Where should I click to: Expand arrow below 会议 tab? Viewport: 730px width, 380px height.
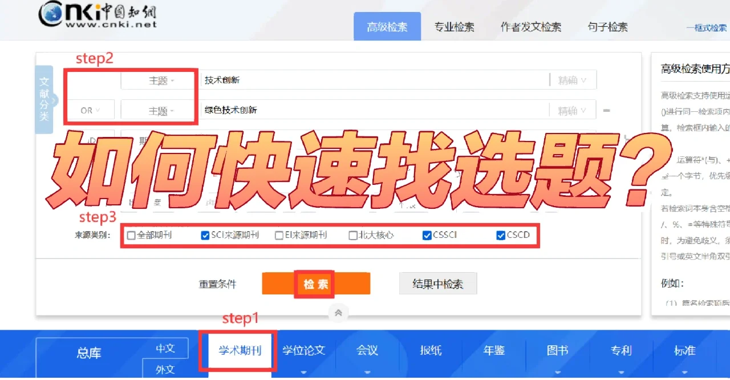tap(367, 373)
